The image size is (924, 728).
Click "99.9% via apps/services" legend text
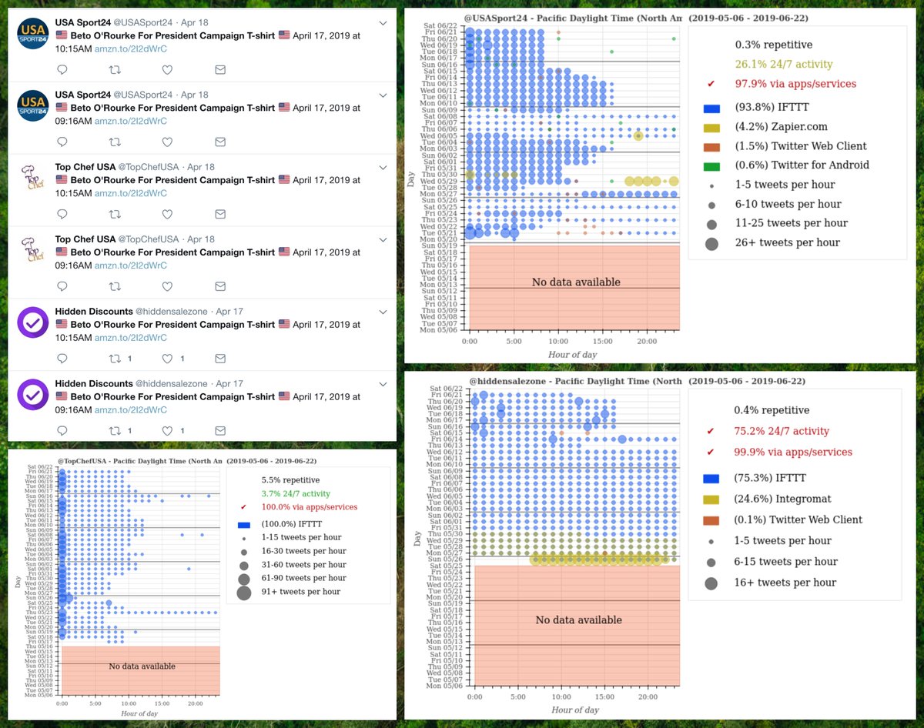tap(793, 452)
